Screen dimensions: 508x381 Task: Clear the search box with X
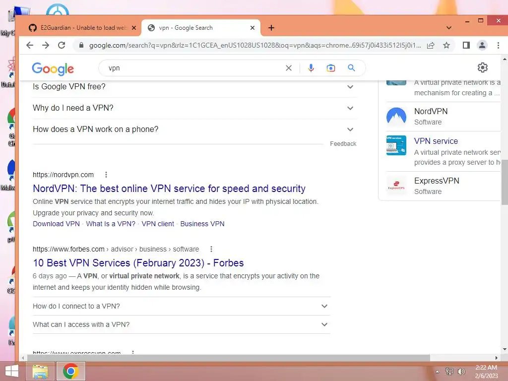[x=289, y=68]
